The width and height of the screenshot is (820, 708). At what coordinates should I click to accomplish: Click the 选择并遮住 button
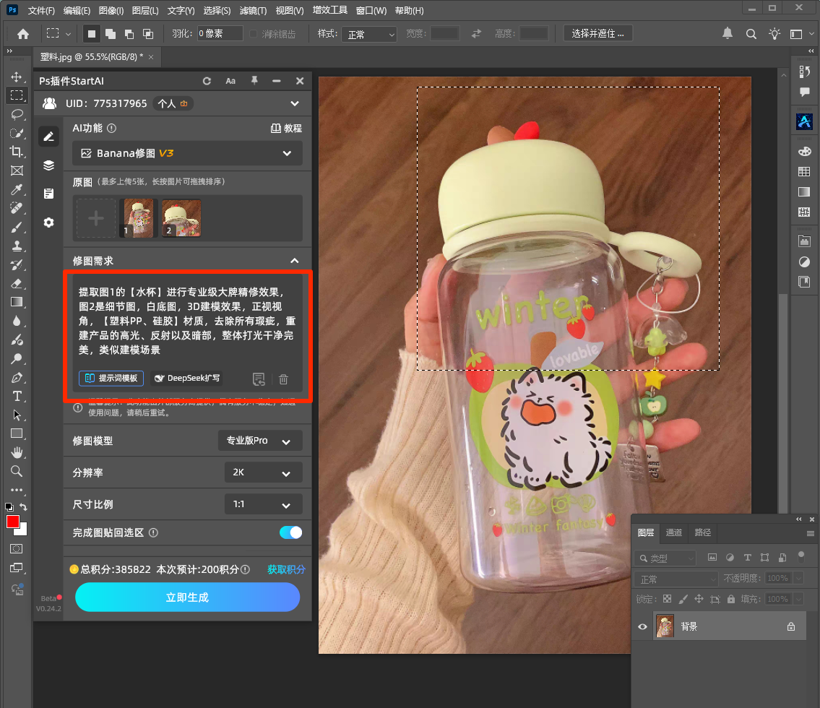click(x=597, y=33)
